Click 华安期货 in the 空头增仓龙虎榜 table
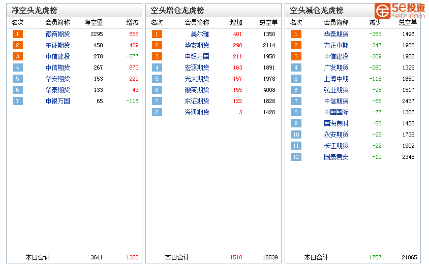This screenshot has height=270, width=429. 197,45
